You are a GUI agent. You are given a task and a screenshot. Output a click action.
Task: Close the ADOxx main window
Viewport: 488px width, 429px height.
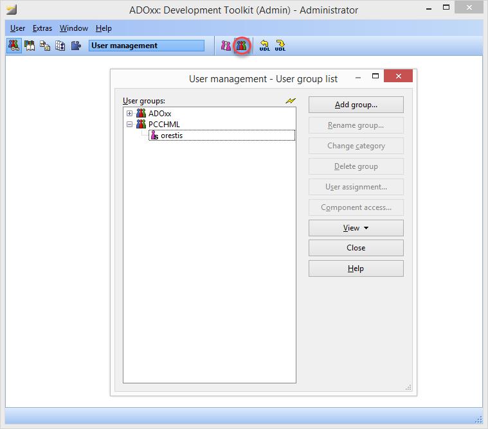[469, 8]
